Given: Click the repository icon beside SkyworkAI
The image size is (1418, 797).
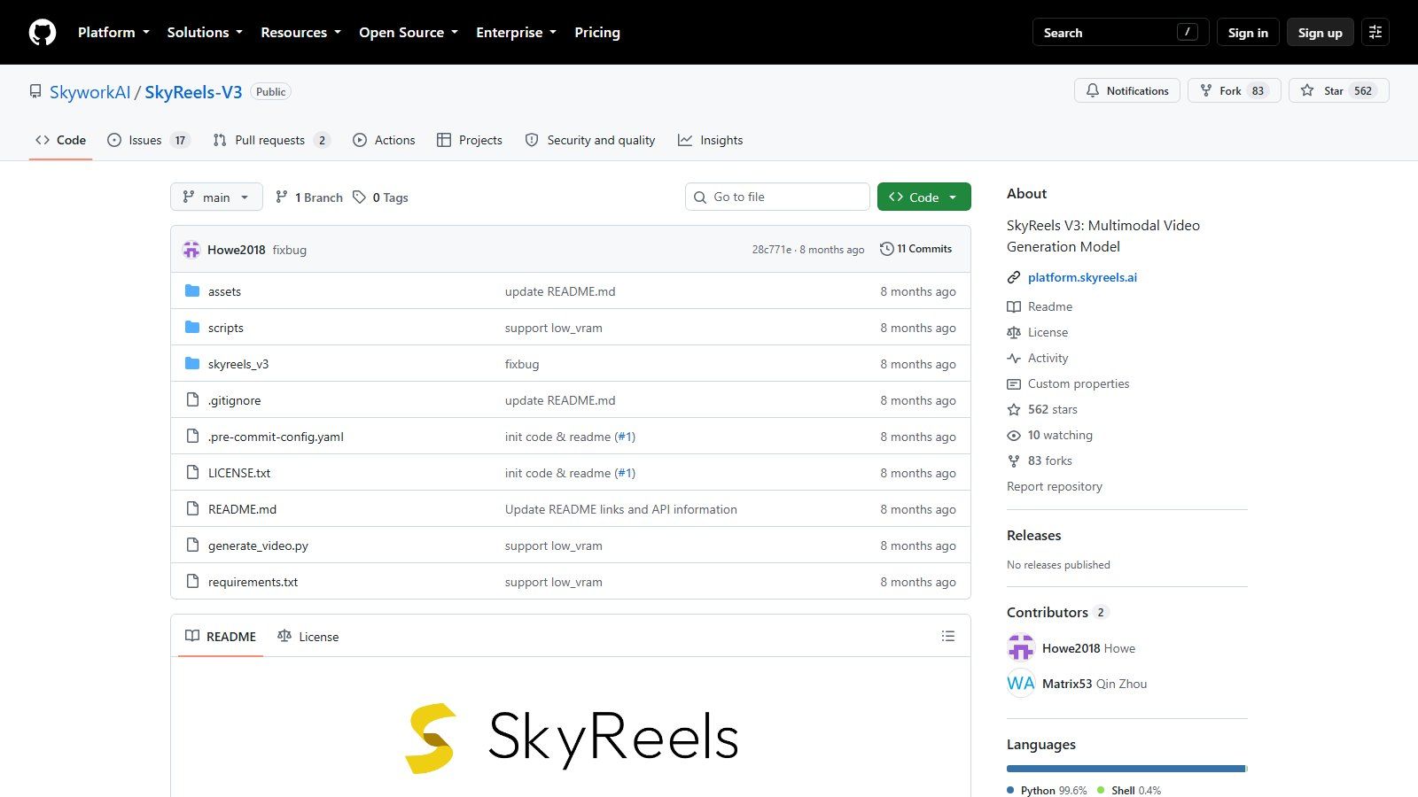Looking at the screenshot, I should [x=35, y=91].
